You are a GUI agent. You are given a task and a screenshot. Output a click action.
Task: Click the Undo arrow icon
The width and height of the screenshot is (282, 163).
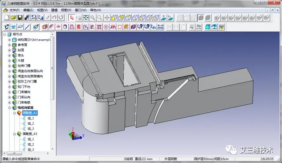pos(54,18)
